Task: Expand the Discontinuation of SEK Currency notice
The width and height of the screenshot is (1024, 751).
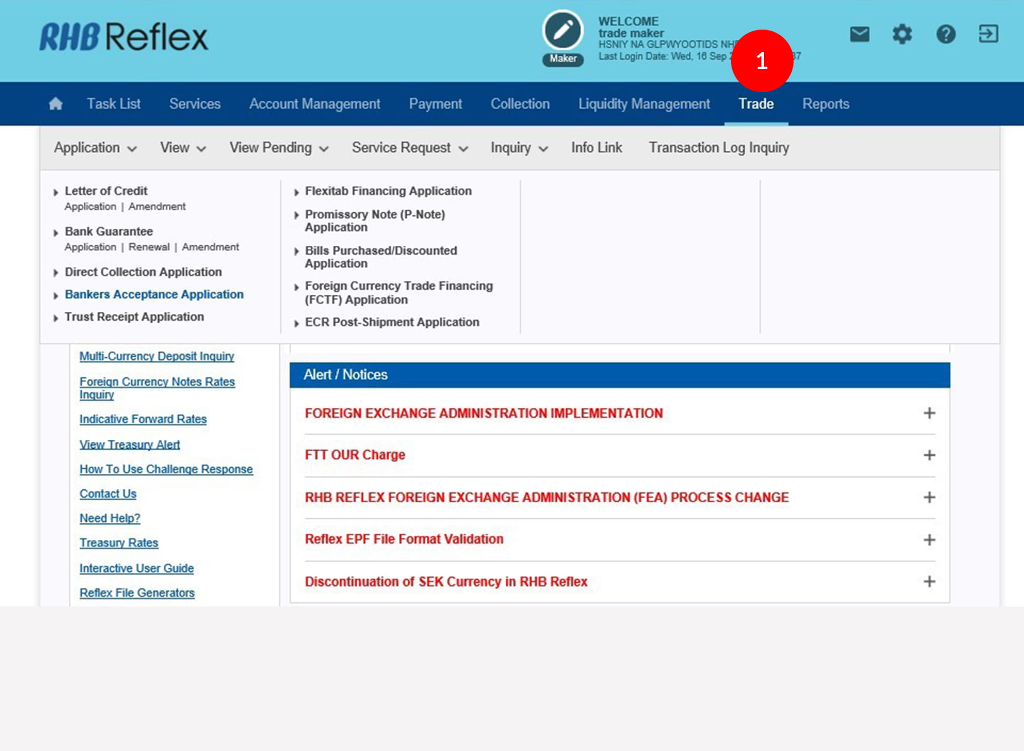Action: click(x=929, y=581)
